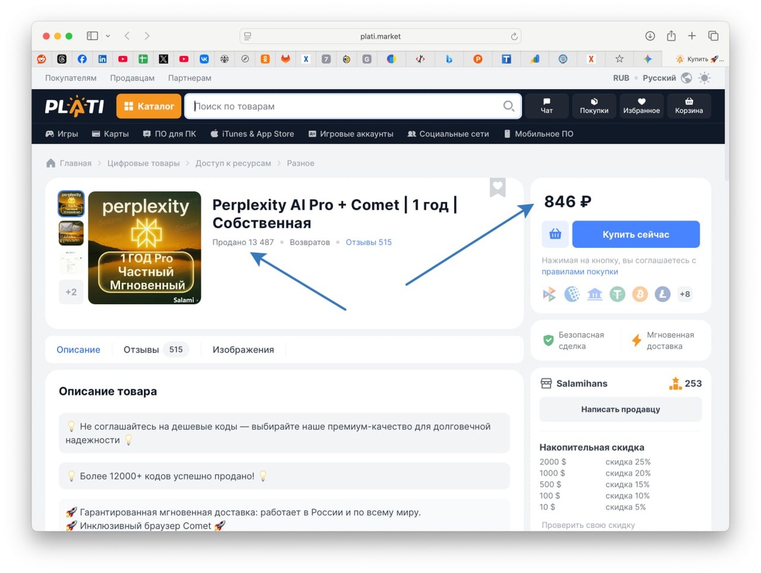Open the Facebook pinned tab
761x573 pixels.
coord(82,59)
